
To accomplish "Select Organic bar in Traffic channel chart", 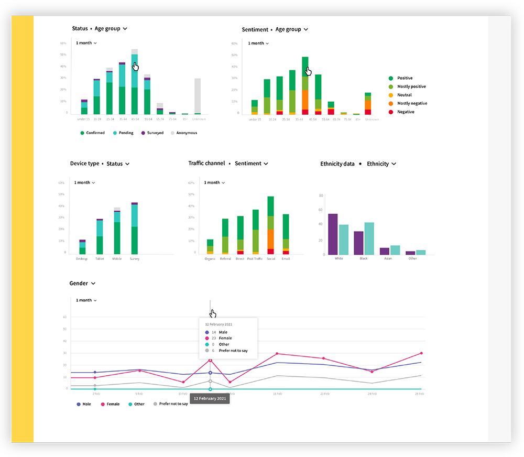I will tap(210, 247).
